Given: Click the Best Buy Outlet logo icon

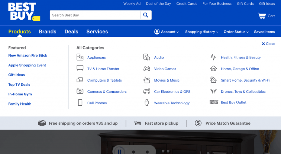Looking at the screenshot, I should (214, 102).
